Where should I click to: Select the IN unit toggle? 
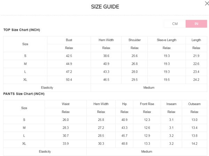coord(196,24)
